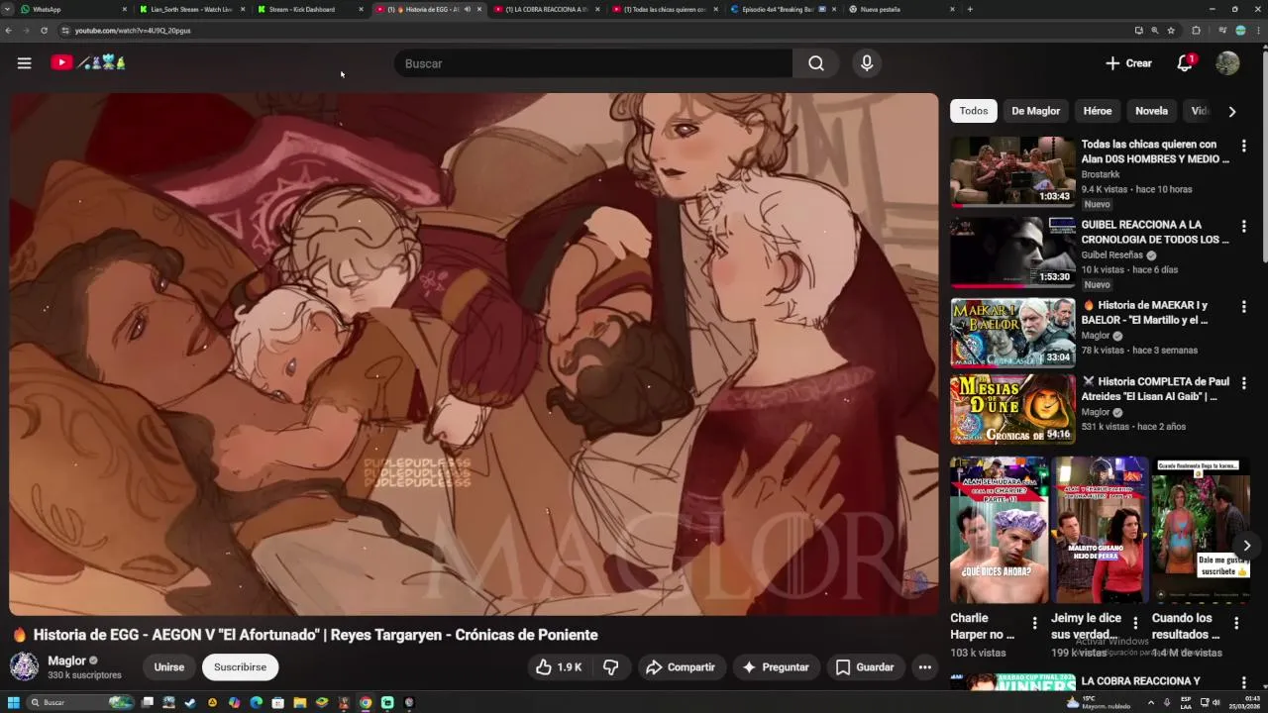Open options for Guibel Reacciona video
Screen dimensions: 1268x713
tap(1243, 227)
